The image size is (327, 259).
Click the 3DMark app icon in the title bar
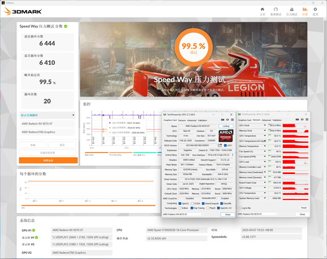(3, 3)
